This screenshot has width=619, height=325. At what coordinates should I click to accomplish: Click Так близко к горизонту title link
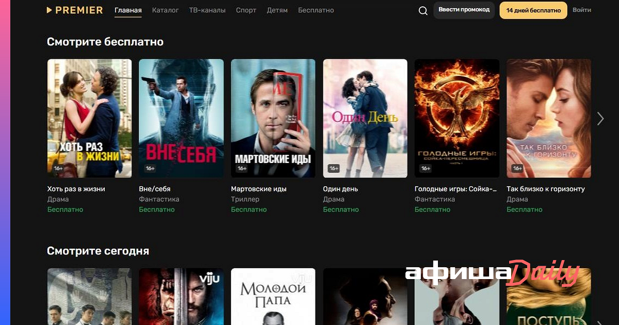546,189
